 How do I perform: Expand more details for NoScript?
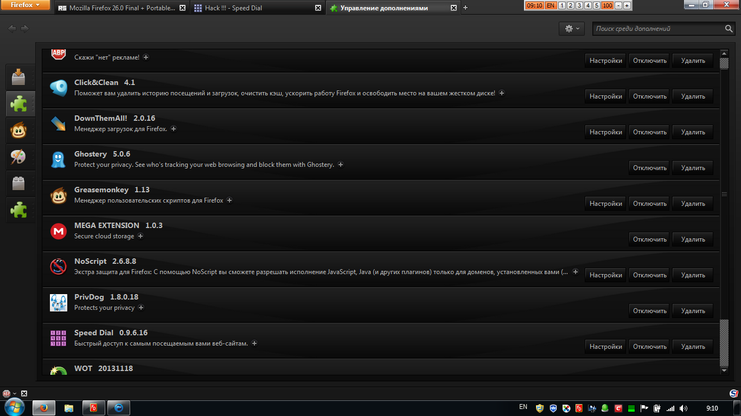(x=576, y=272)
